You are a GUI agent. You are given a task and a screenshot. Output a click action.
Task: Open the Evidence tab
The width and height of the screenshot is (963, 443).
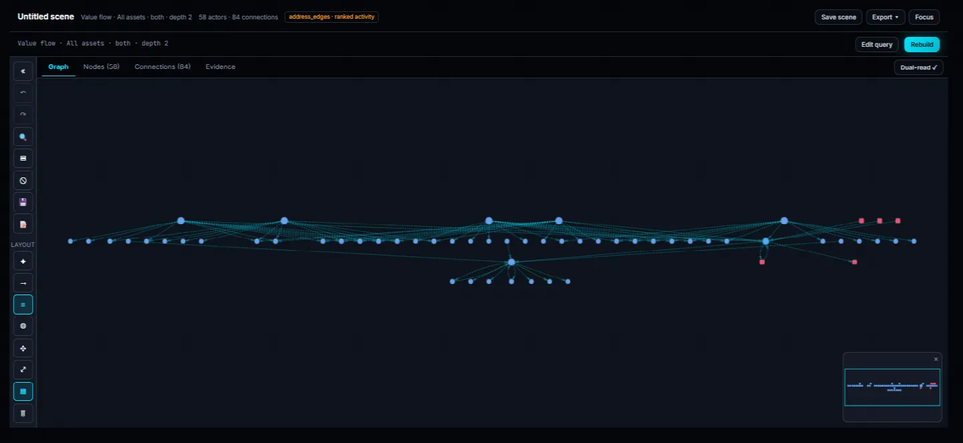click(220, 67)
